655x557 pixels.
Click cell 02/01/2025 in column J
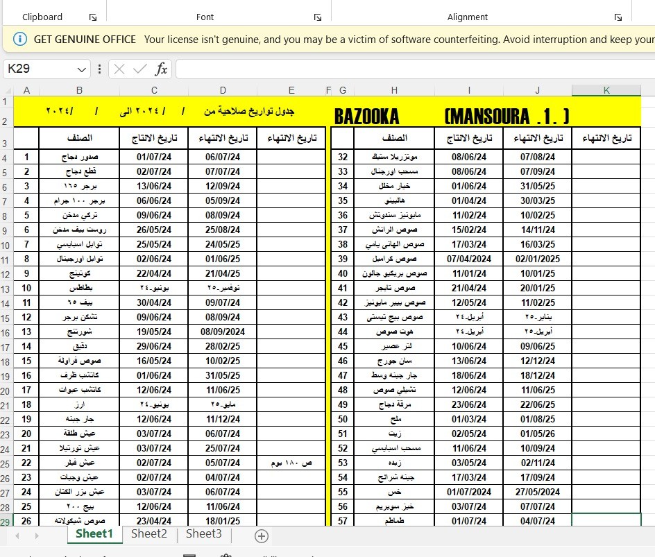(x=538, y=259)
